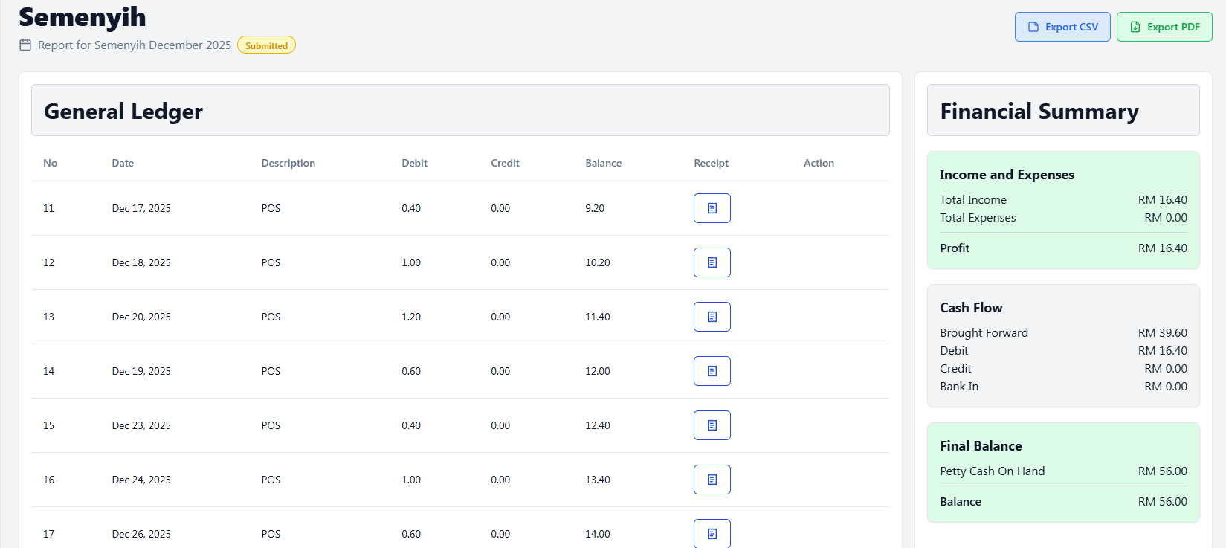1226x548 pixels.
Task: Select the Final Balance summary card
Action: pyautogui.click(x=1062, y=472)
